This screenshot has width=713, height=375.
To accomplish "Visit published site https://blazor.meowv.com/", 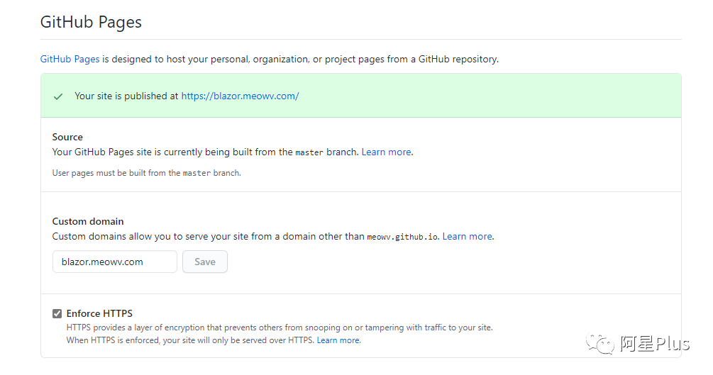I will [x=240, y=96].
